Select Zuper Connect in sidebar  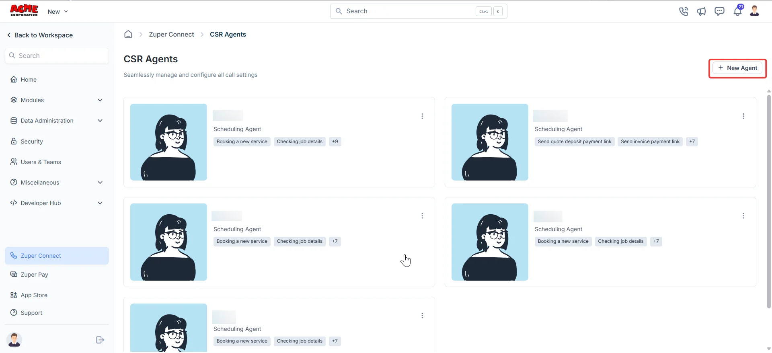tap(57, 256)
